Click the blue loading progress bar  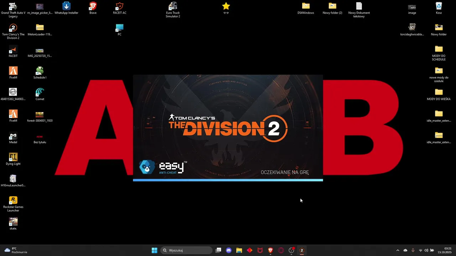coord(228,180)
